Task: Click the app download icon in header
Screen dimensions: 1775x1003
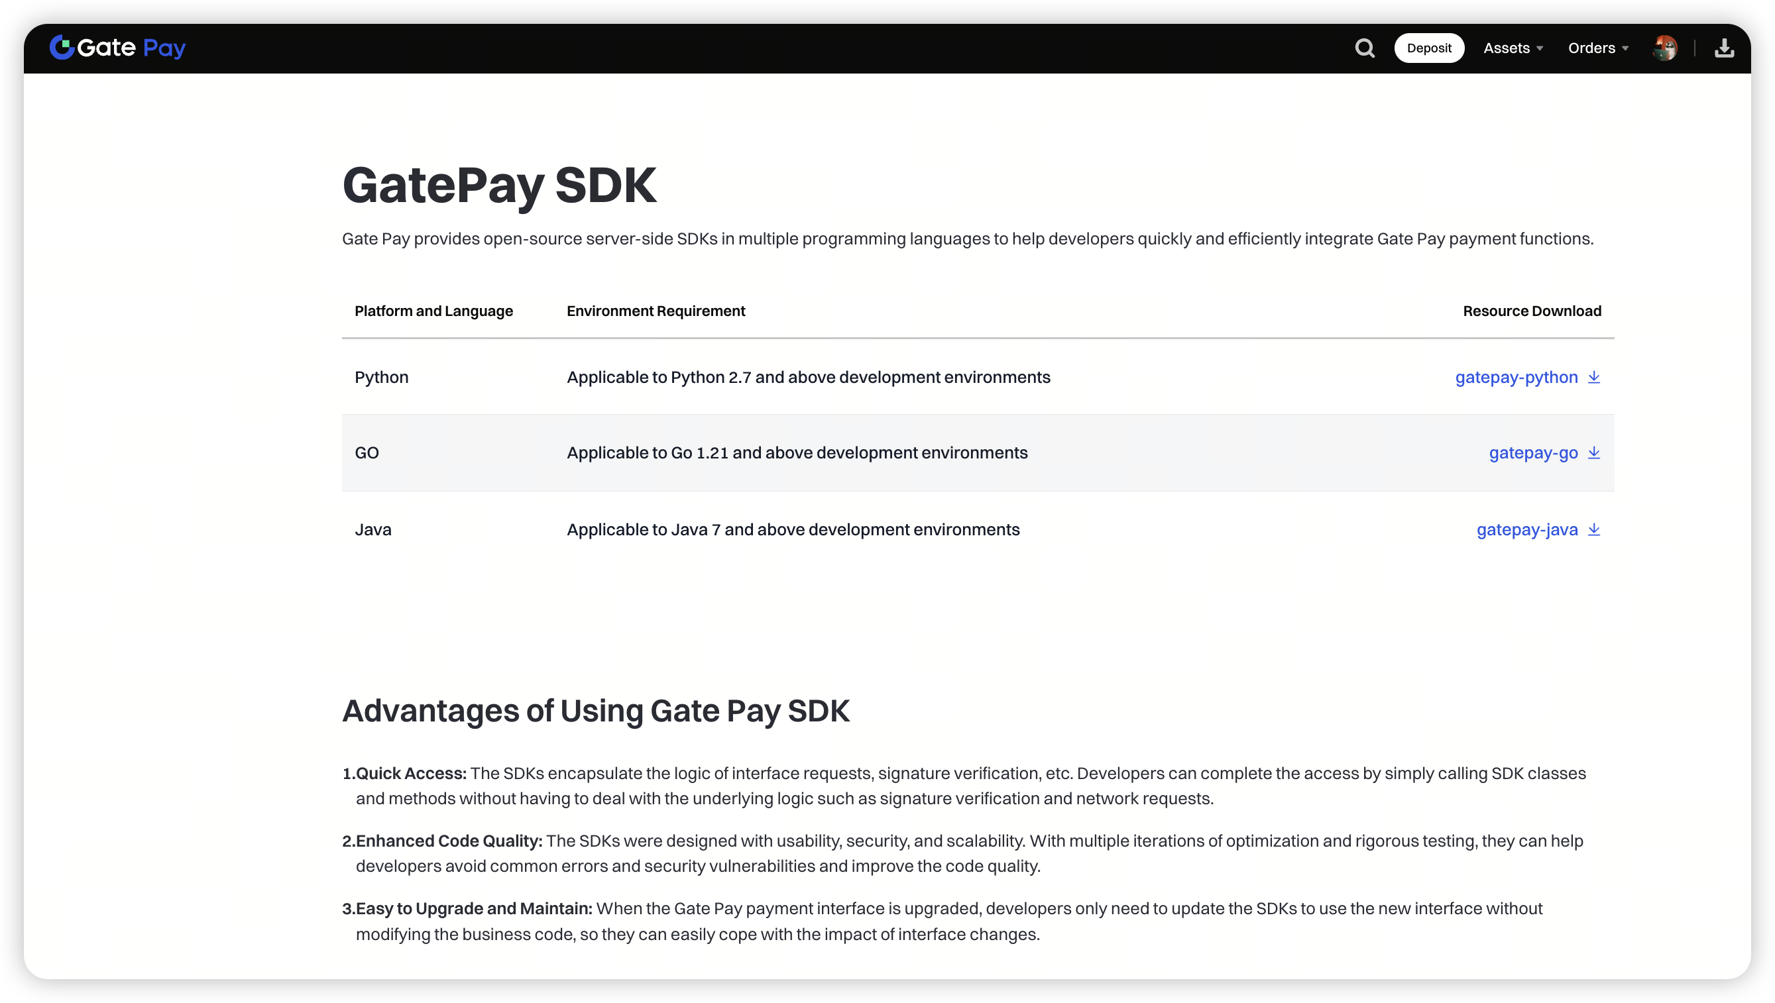Action: coord(1724,48)
